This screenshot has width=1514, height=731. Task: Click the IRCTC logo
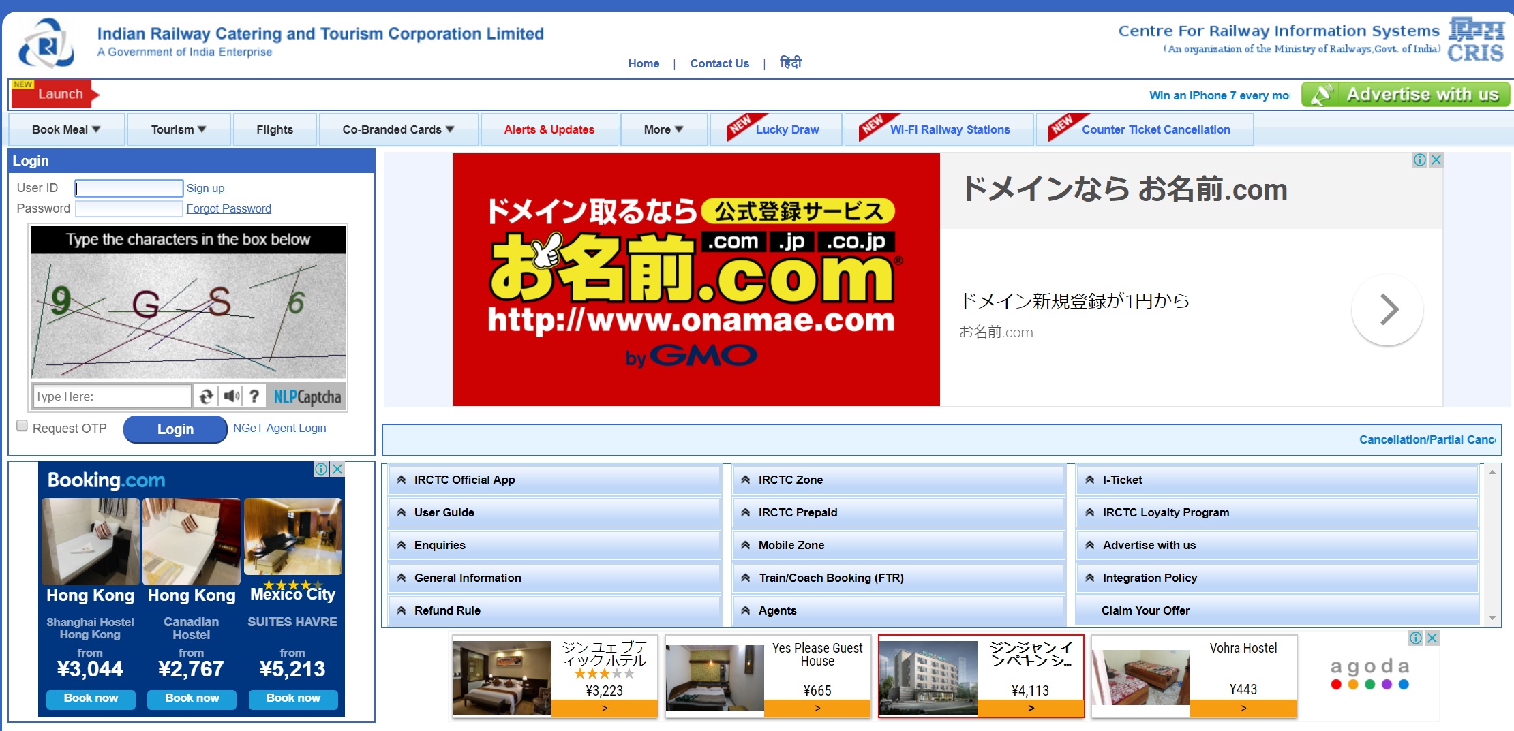tap(46, 44)
